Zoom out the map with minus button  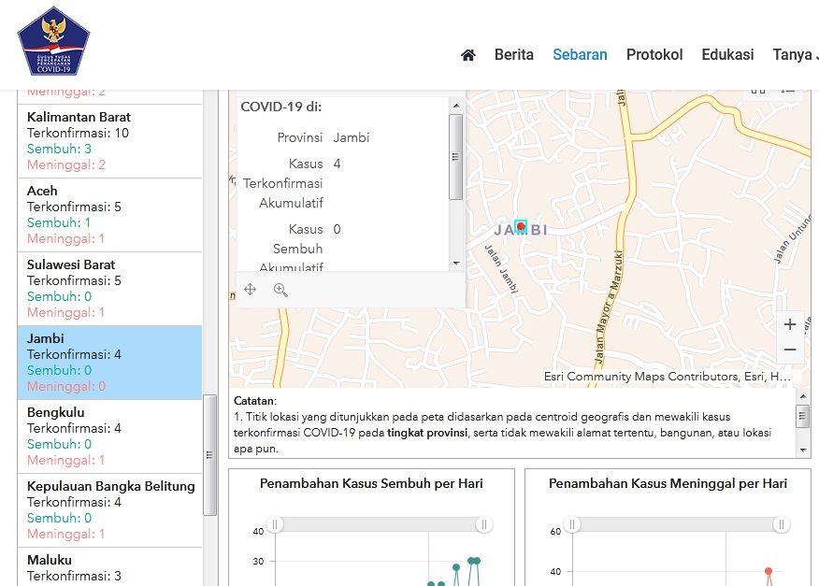click(x=790, y=350)
